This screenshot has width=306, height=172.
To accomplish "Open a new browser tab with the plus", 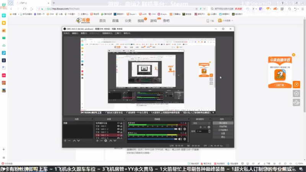I will coord(54,3).
